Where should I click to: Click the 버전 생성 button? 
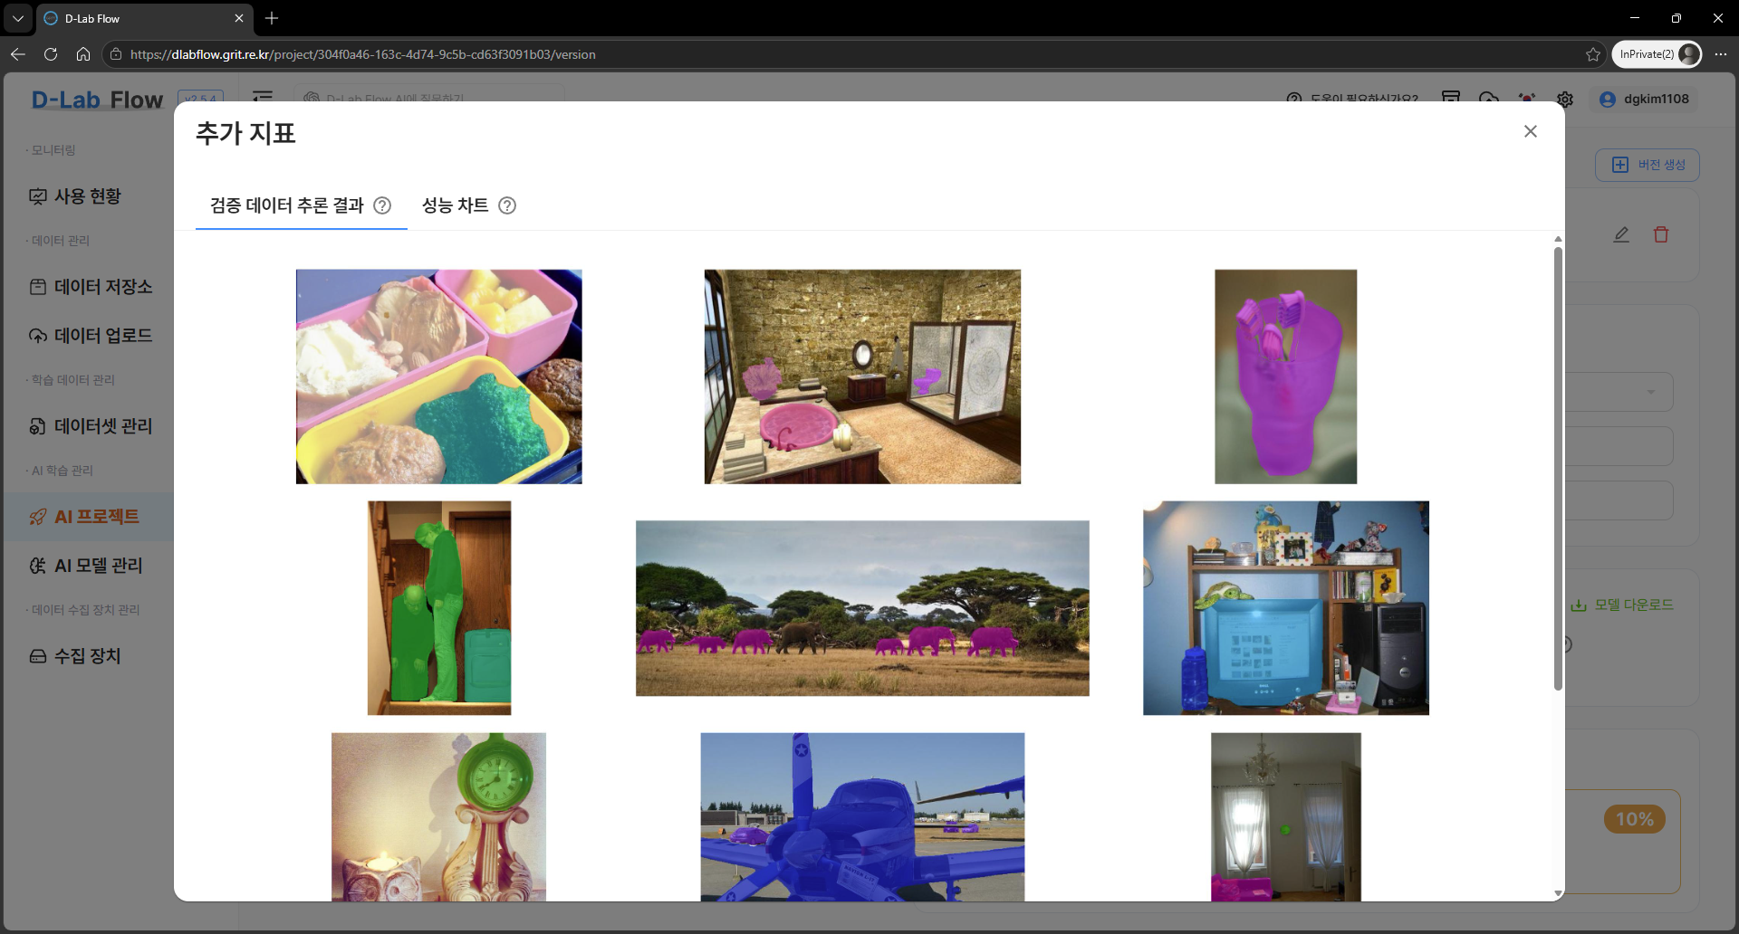click(x=1648, y=165)
